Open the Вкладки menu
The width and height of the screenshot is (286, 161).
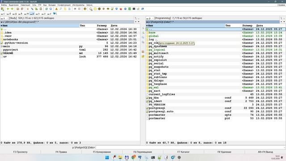tap(52, 5)
